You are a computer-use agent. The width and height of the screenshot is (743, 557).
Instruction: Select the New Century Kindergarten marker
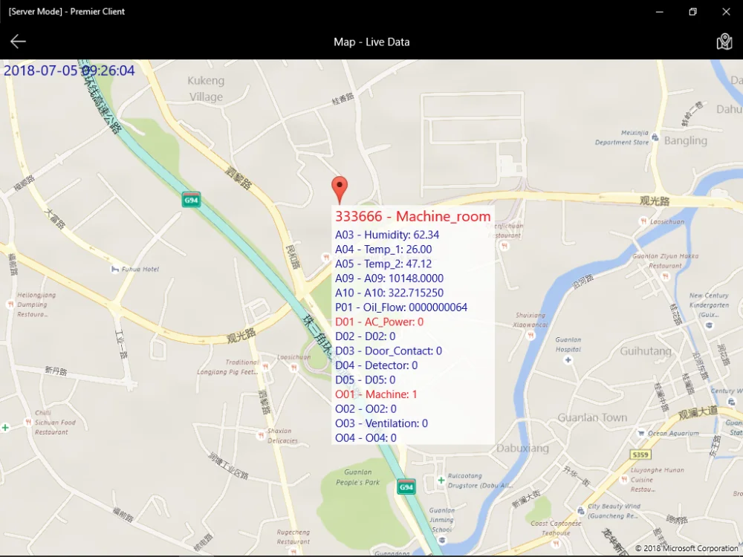[709, 325]
